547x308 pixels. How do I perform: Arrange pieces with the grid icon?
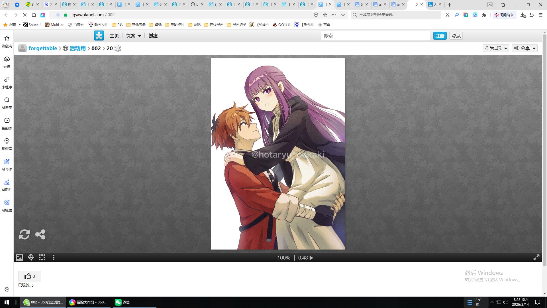click(x=42, y=258)
